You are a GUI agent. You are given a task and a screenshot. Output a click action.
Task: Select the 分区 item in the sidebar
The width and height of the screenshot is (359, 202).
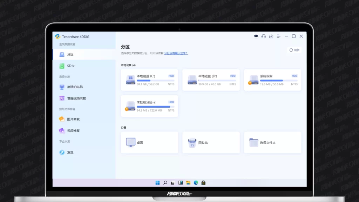coord(70,54)
